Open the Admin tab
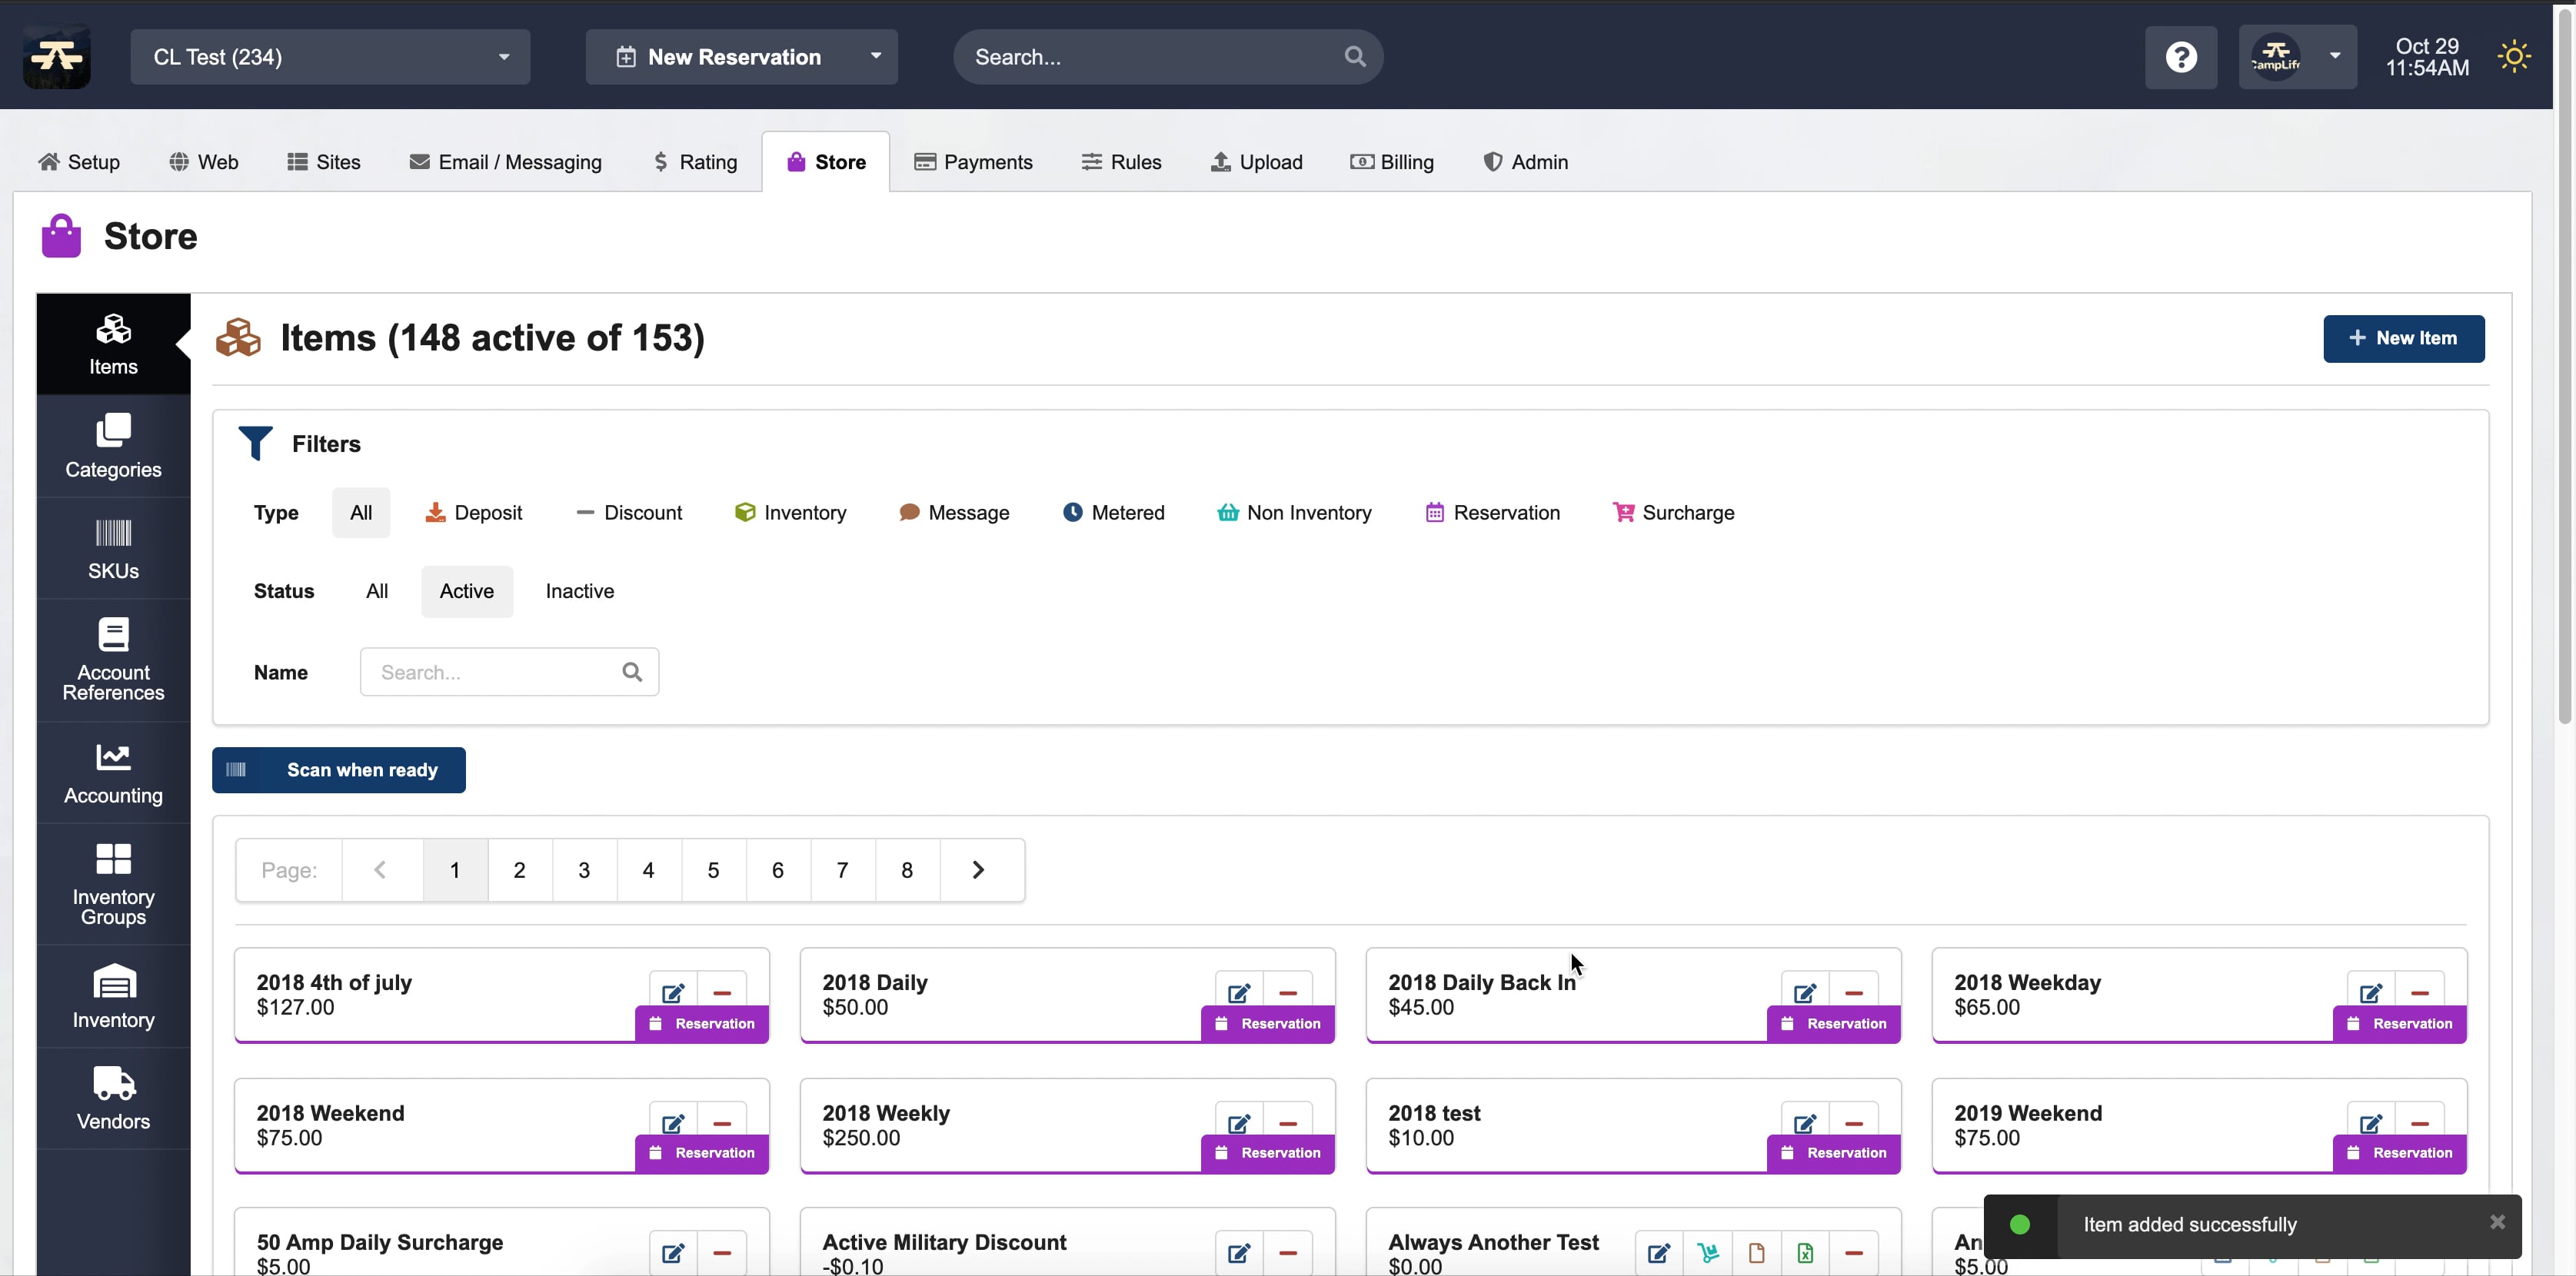This screenshot has width=2576, height=1276. [1525, 162]
